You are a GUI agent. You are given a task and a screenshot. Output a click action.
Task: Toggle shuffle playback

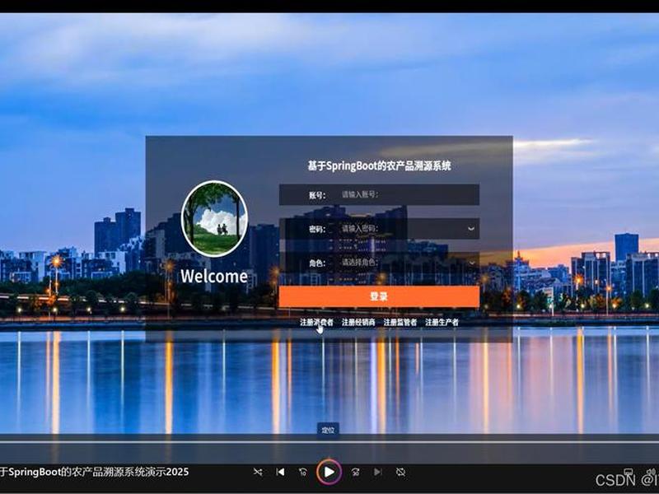click(x=258, y=472)
